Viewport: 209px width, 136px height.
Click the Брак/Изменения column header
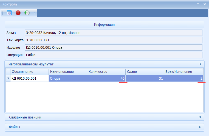183,72
